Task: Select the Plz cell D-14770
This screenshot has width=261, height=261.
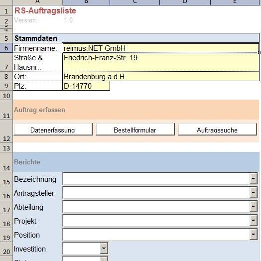Action: (86, 86)
